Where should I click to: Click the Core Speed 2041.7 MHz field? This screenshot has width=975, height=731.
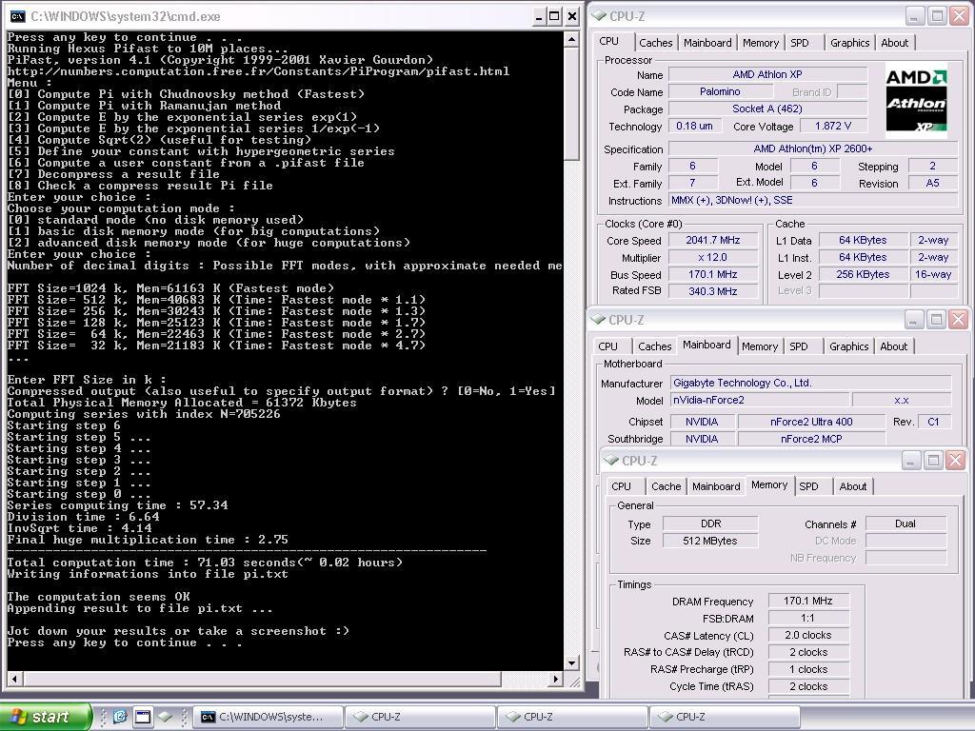coord(712,240)
